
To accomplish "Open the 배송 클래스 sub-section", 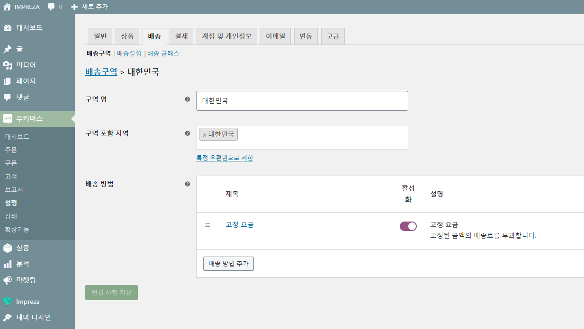I will click(162, 53).
